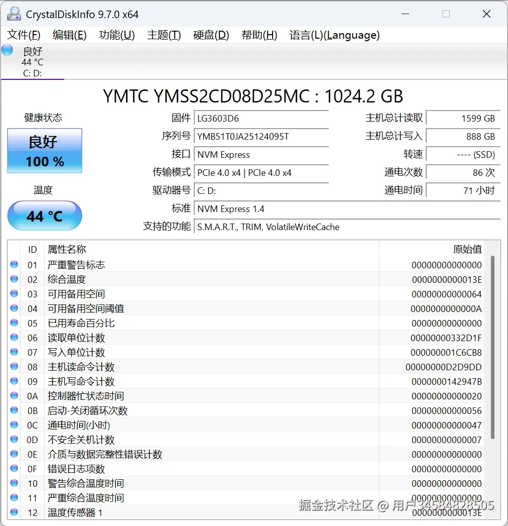Click status orb for attribute 12 温度传感器 1
Image resolution: width=508 pixels, height=526 pixels.
point(14,512)
